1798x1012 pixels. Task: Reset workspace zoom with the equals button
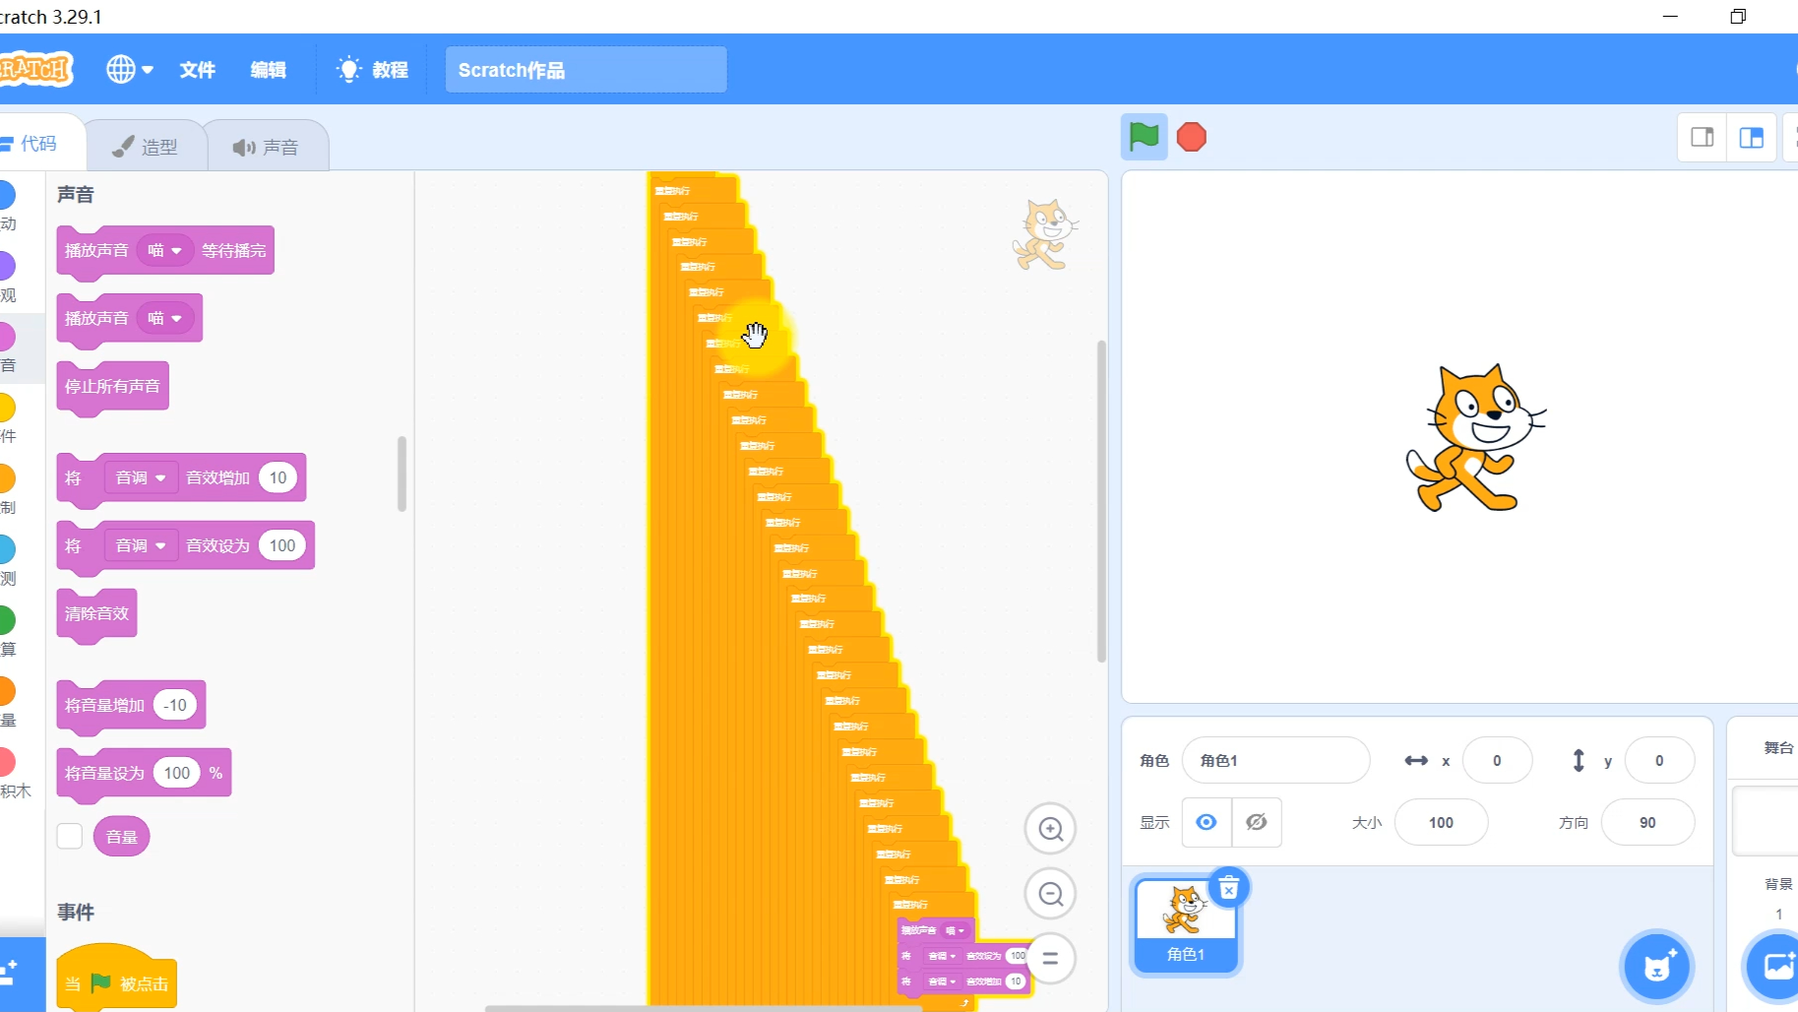[x=1050, y=958]
